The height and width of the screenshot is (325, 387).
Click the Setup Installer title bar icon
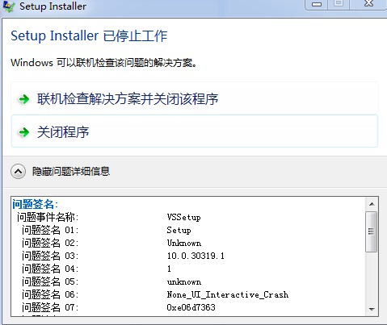pyautogui.click(x=8, y=6)
